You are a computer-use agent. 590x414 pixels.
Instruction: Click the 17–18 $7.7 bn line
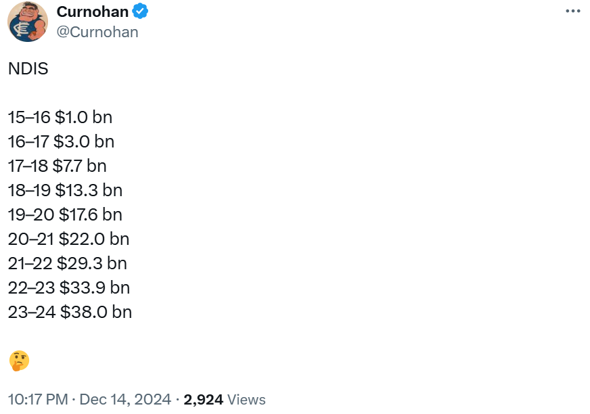pos(57,166)
